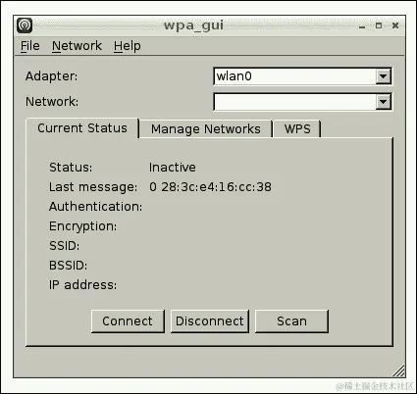This screenshot has height=394, width=417.
Task: Switch to the Manage Networks tab
Action: [206, 129]
